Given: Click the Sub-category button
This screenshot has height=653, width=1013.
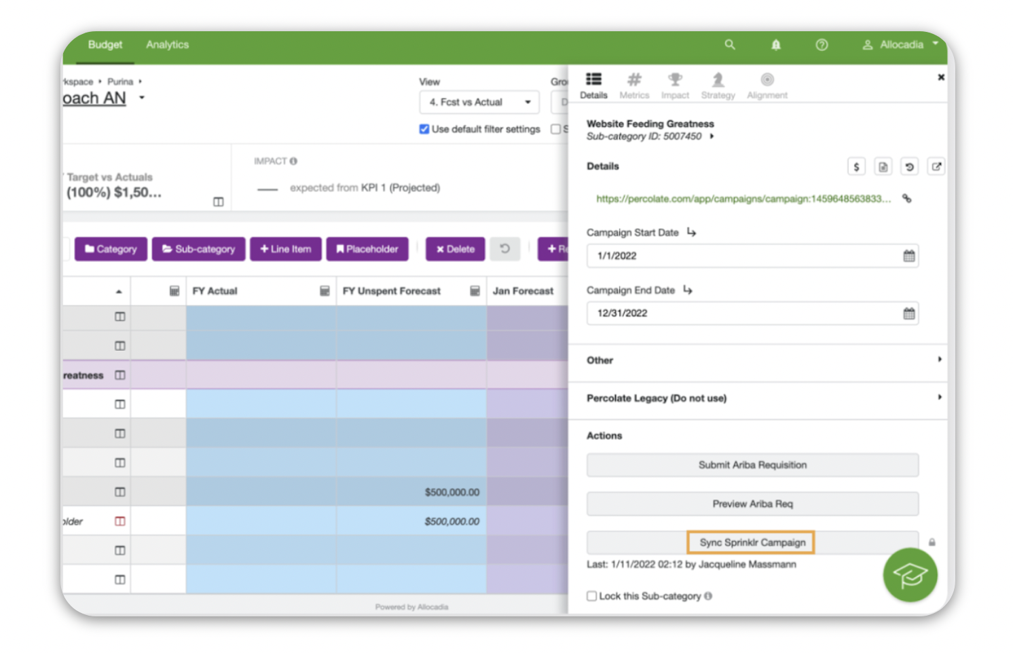Looking at the screenshot, I should pyautogui.click(x=198, y=249).
